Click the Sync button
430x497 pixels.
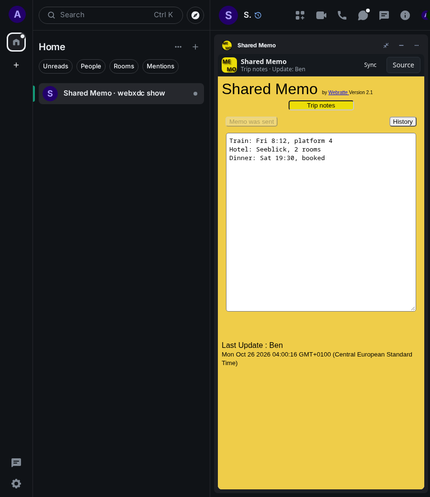click(x=370, y=65)
